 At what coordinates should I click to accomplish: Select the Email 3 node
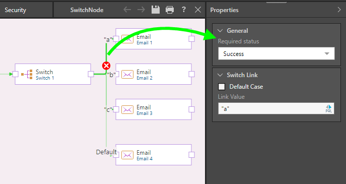point(154,109)
